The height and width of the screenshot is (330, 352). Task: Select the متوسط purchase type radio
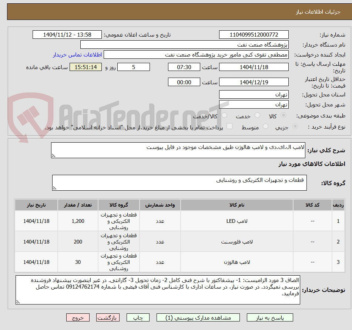click(265, 126)
